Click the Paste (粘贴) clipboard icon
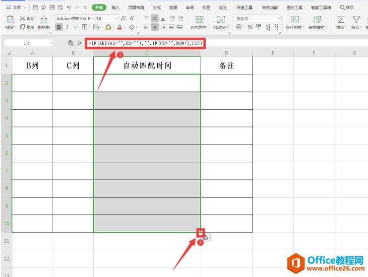The height and width of the screenshot is (277, 368). pyautogui.click(x=10, y=19)
